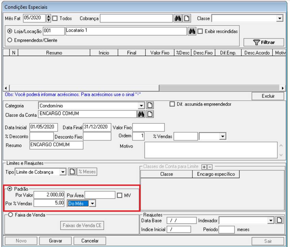This screenshot has width=290, height=247.
Task: Expand the Indexador dropdown
Action: pyautogui.click(x=271, y=220)
